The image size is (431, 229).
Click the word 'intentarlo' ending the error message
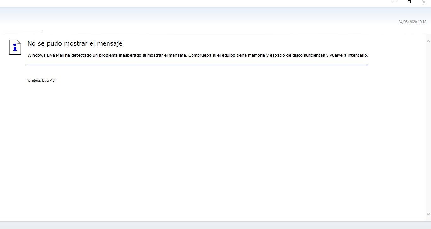357,55
